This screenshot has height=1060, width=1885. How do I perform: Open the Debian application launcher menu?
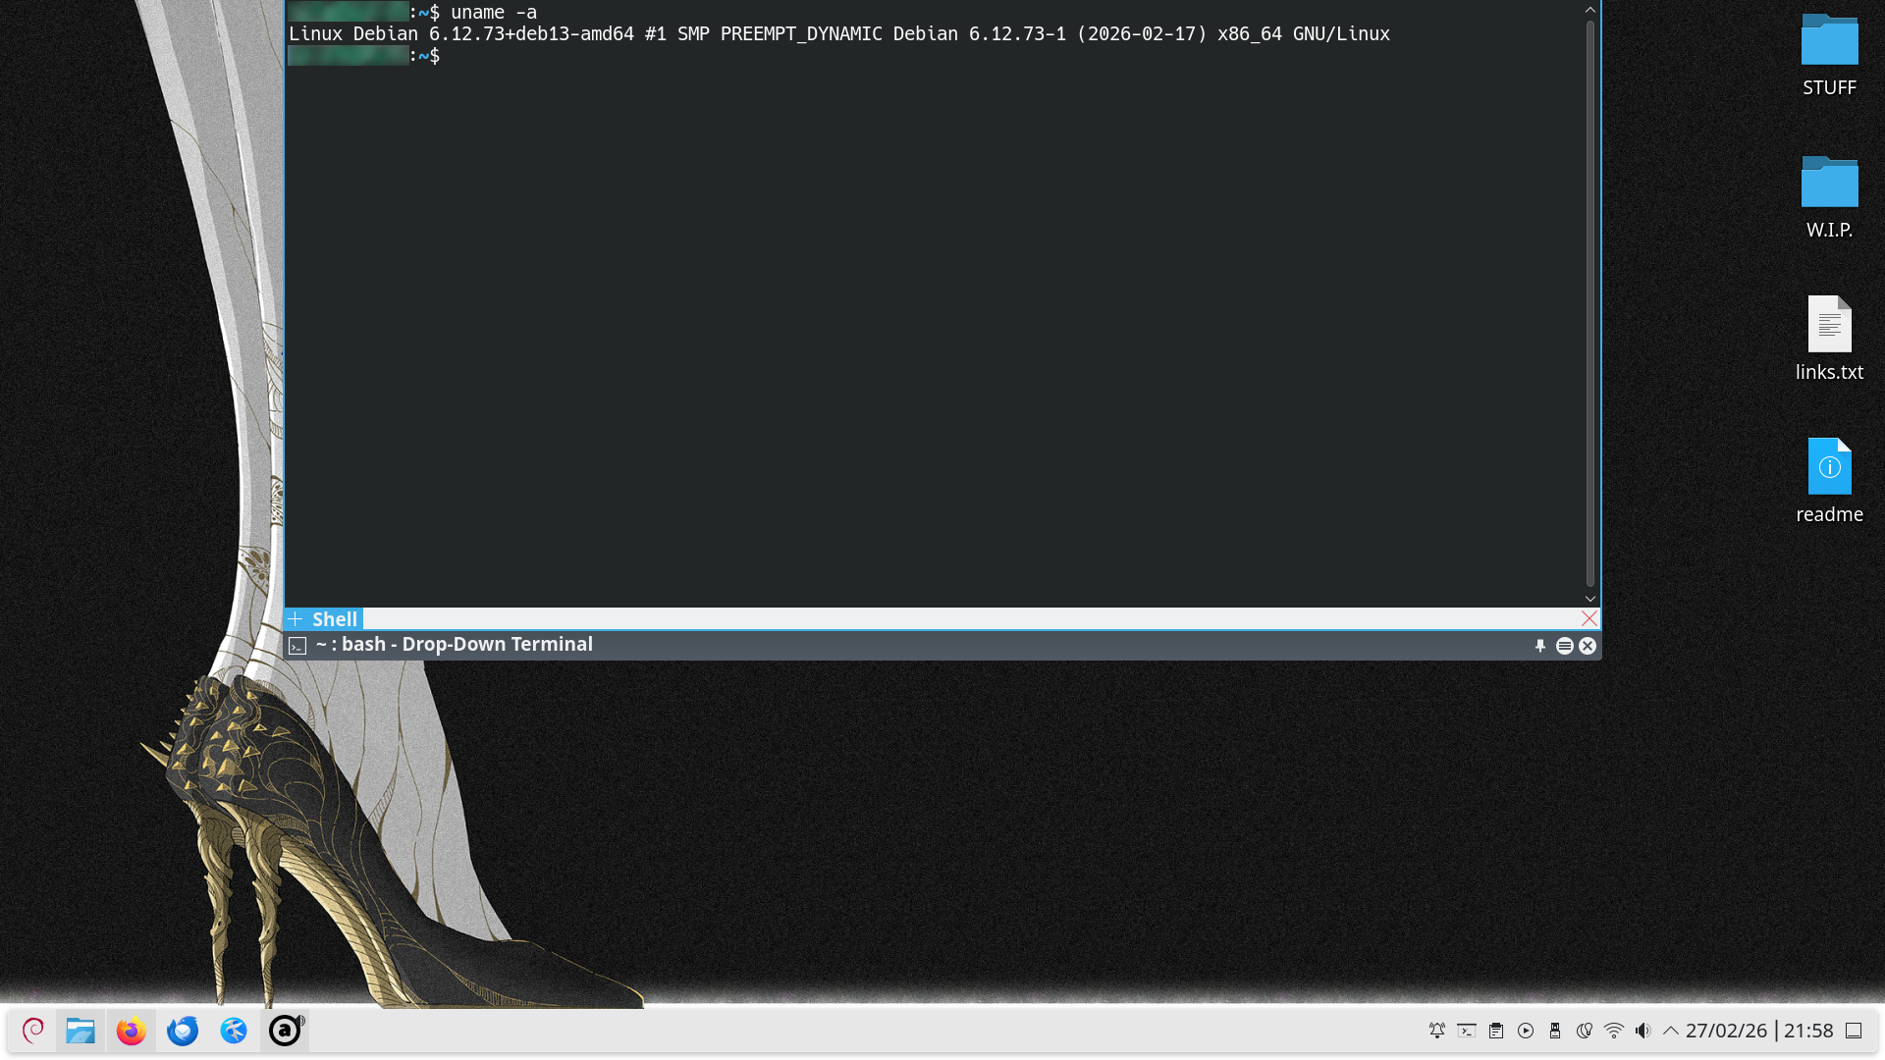33,1031
